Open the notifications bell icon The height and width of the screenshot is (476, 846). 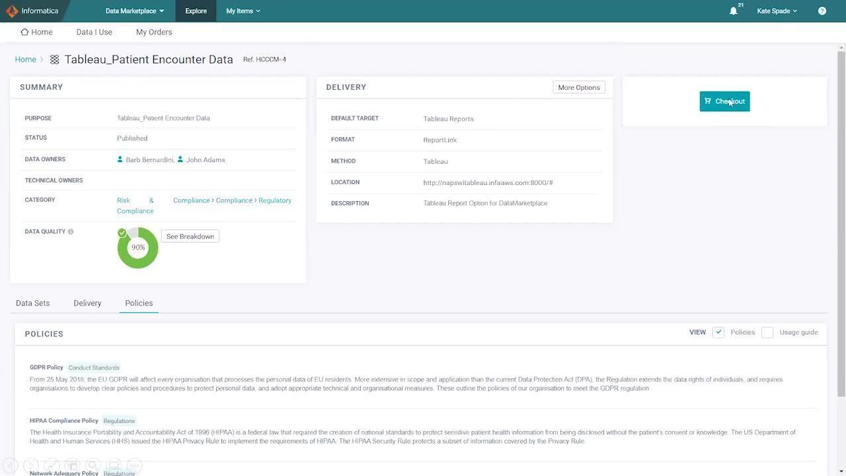733,11
